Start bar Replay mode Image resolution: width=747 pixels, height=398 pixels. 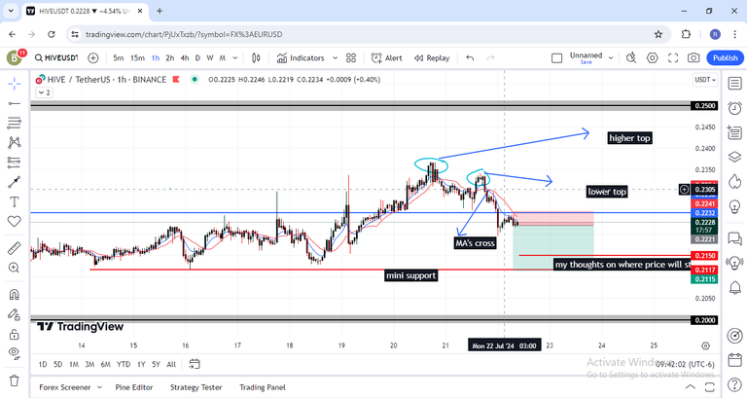coord(432,58)
